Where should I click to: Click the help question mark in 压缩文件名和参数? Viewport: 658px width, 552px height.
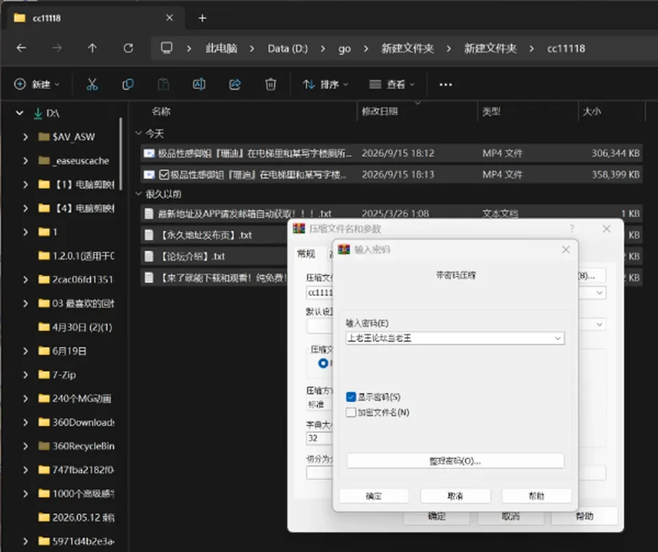(572, 229)
